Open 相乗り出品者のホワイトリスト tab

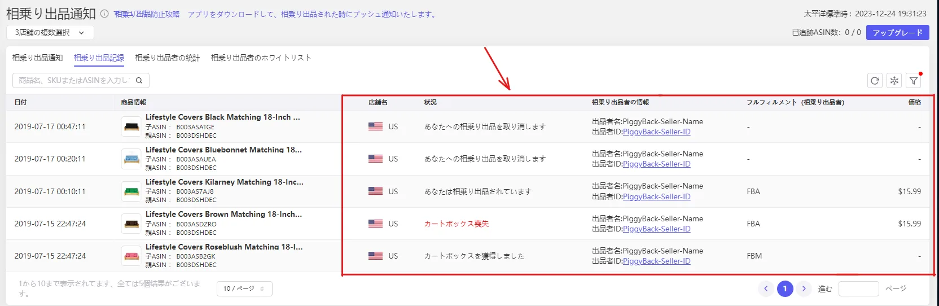261,58
